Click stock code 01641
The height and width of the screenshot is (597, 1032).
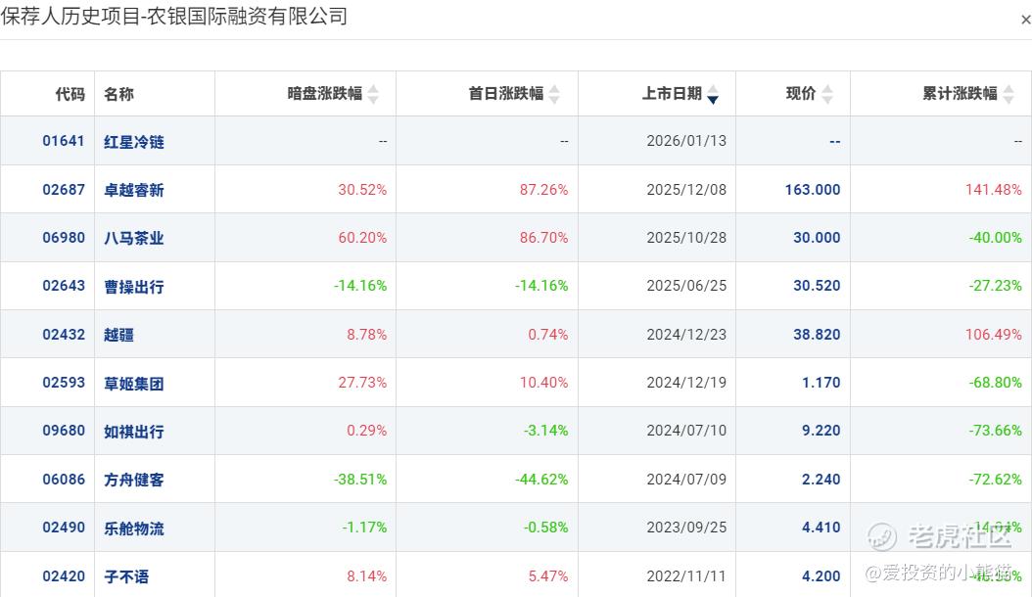(x=64, y=141)
